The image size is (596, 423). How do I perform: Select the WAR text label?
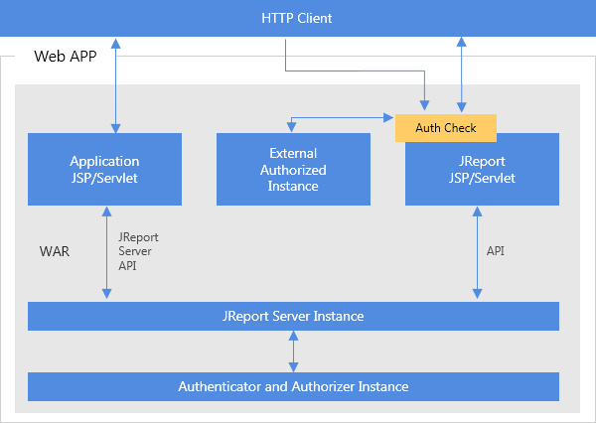[54, 251]
